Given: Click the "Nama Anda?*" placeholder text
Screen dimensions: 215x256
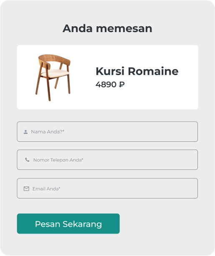Looking at the screenshot, I should coord(48,132).
